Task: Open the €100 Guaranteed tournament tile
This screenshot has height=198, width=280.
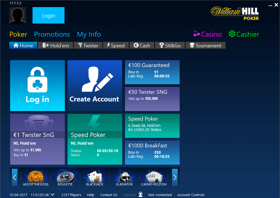Action: pyautogui.click(x=152, y=72)
